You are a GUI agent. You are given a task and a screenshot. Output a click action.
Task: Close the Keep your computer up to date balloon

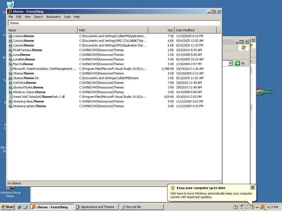253,187
